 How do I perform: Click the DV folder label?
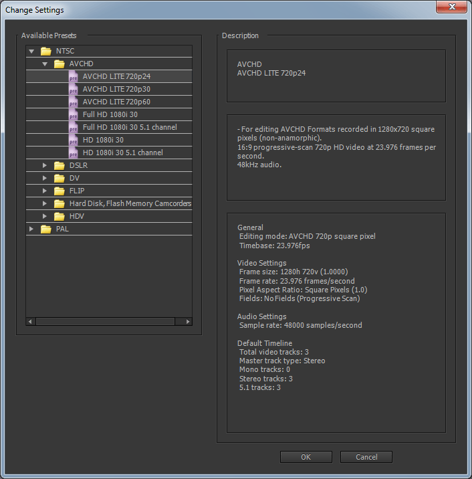pyautogui.click(x=74, y=178)
